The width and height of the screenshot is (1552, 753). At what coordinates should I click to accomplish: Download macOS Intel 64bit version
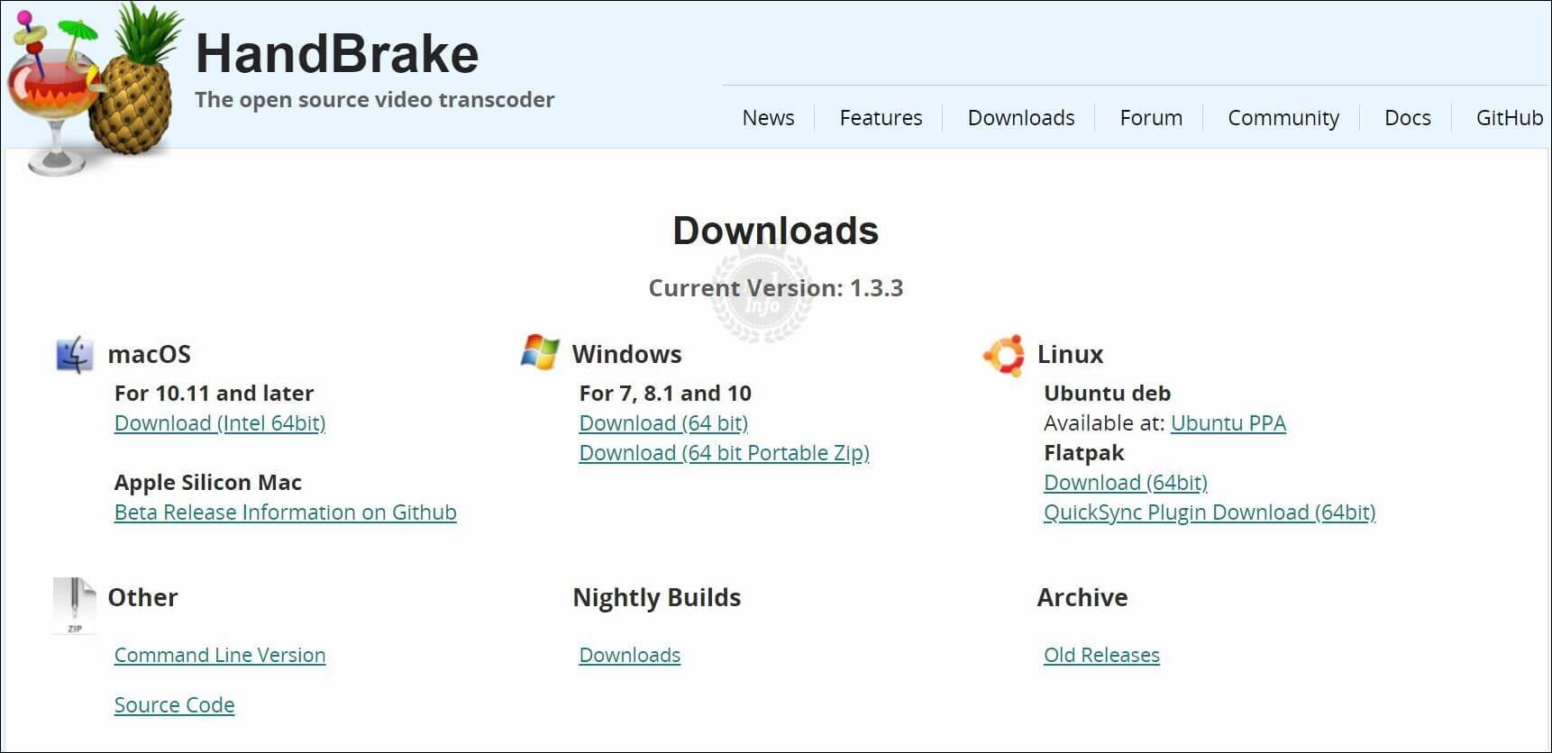pos(220,423)
